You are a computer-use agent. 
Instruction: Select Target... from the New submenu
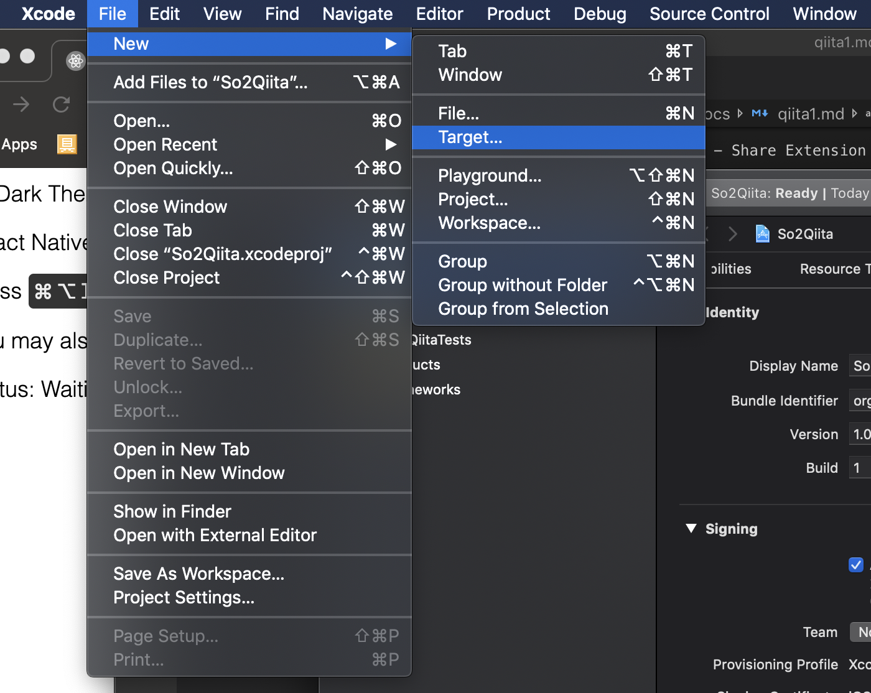[470, 137]
